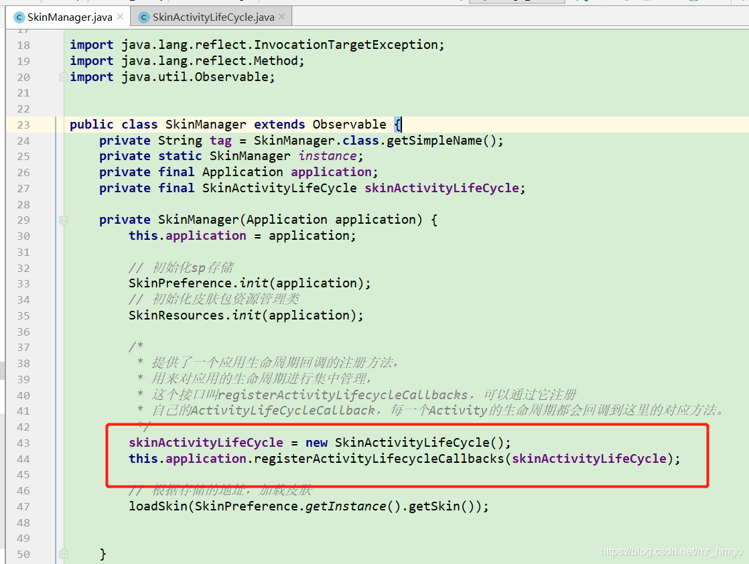Click line number 43 in the gutter
This screenshot has width=749, height=564.
point(23,443)
